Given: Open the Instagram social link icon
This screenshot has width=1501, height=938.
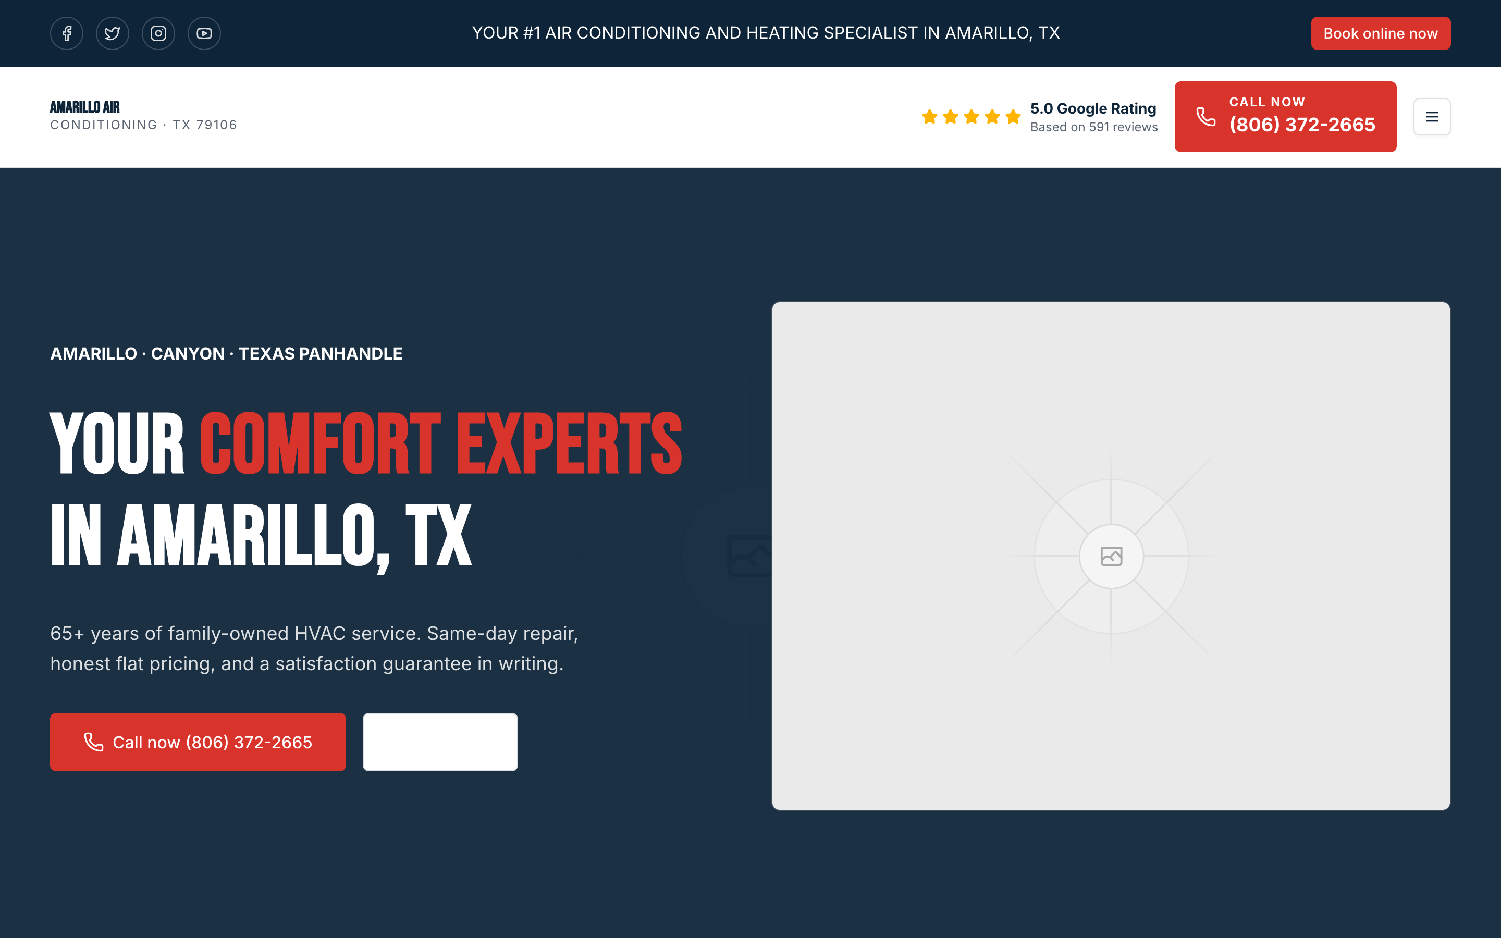Looking at the screenshot, I should (158, 33).
